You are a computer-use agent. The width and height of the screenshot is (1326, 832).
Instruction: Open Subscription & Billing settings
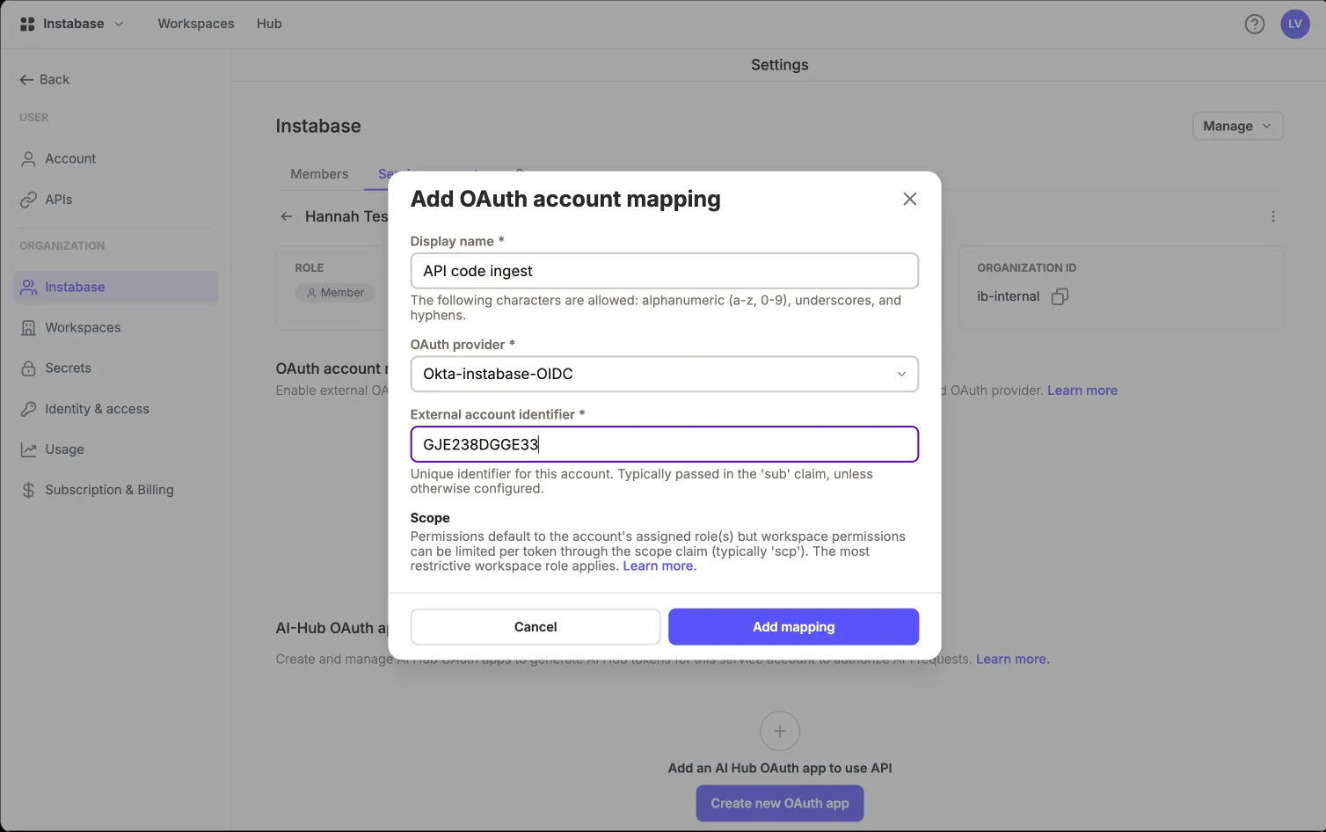(x=115, y=490)
